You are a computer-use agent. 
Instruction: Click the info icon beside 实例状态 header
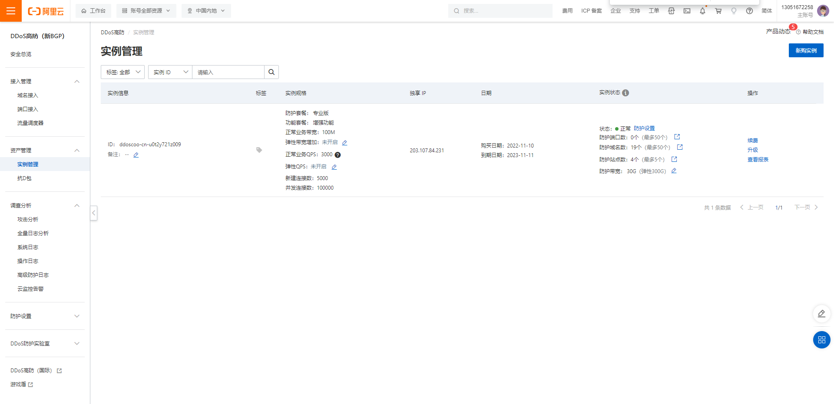pos(625,93)
